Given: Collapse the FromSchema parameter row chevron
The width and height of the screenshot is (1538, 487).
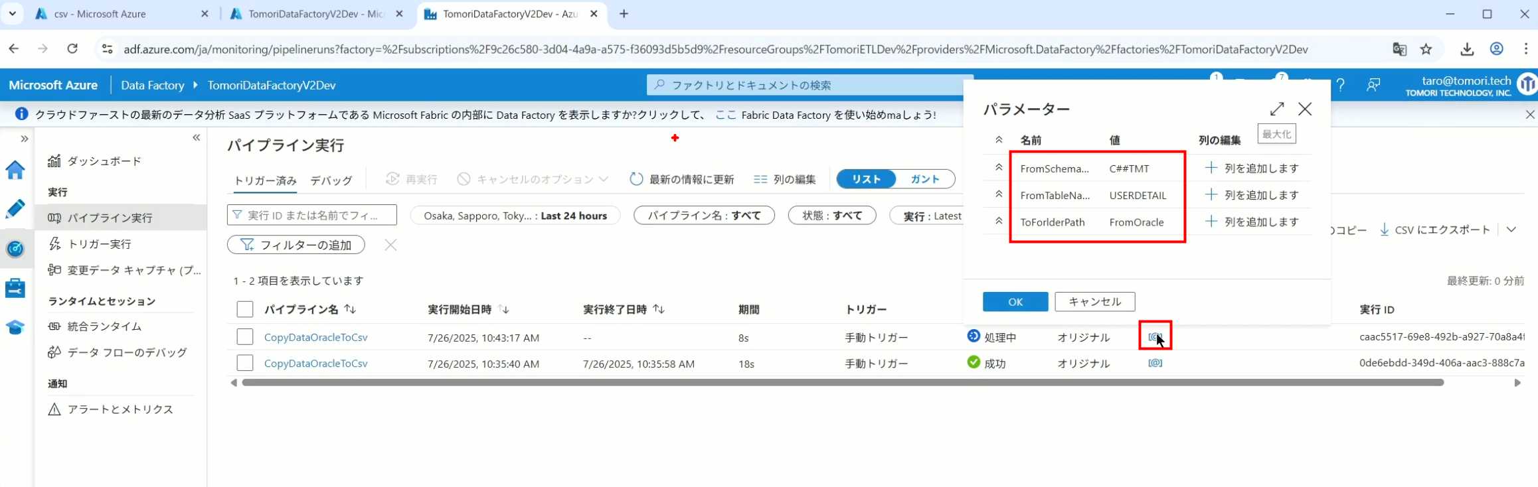Looking at the screenshot, I should tap(998, 168).
